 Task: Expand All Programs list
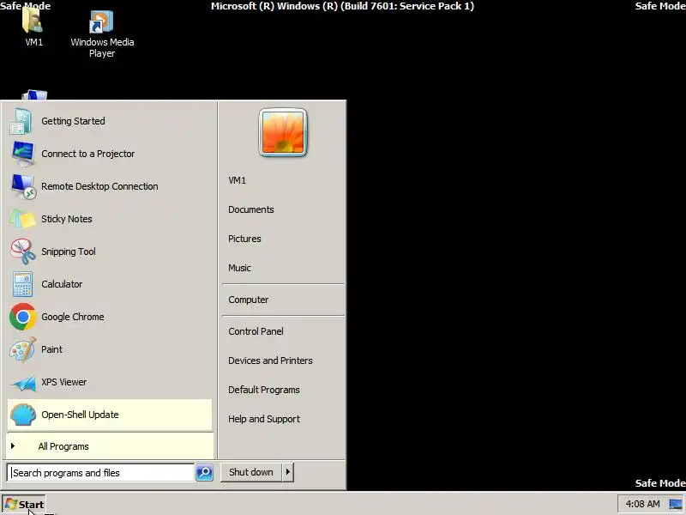110,446
